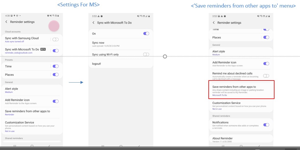This screenshot has width=300, height=150.
Task: Click the pink circle highlight on left phone
Action: click(54, 26)
